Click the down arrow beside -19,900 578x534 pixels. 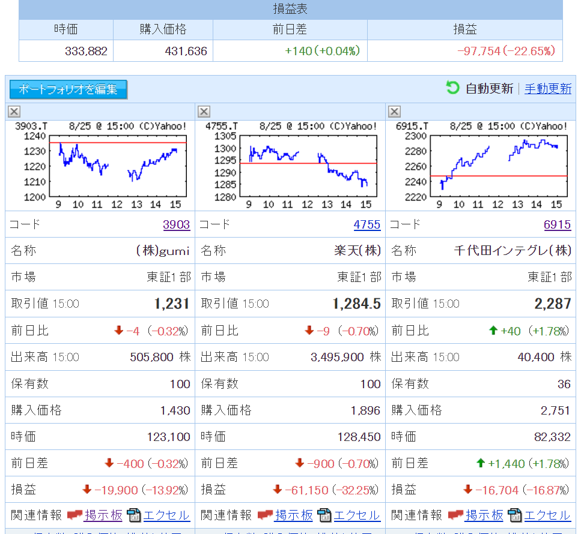[x=87, y=490]
